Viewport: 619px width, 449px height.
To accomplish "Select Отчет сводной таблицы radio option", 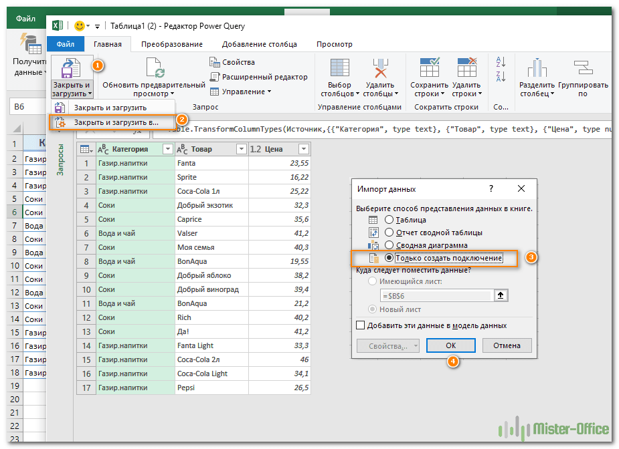I will click(390, 233).
